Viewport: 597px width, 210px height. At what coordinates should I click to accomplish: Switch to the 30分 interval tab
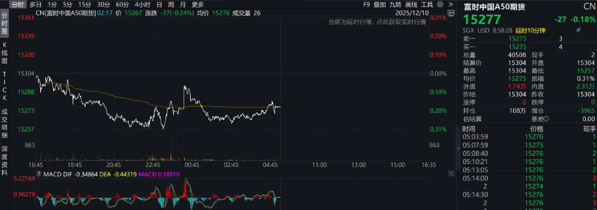tap(104, 5)
